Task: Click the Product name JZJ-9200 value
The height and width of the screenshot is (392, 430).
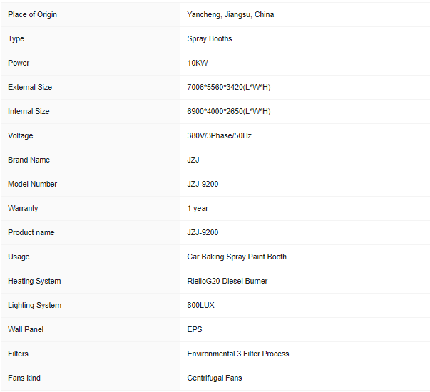Action: point(203,232)
